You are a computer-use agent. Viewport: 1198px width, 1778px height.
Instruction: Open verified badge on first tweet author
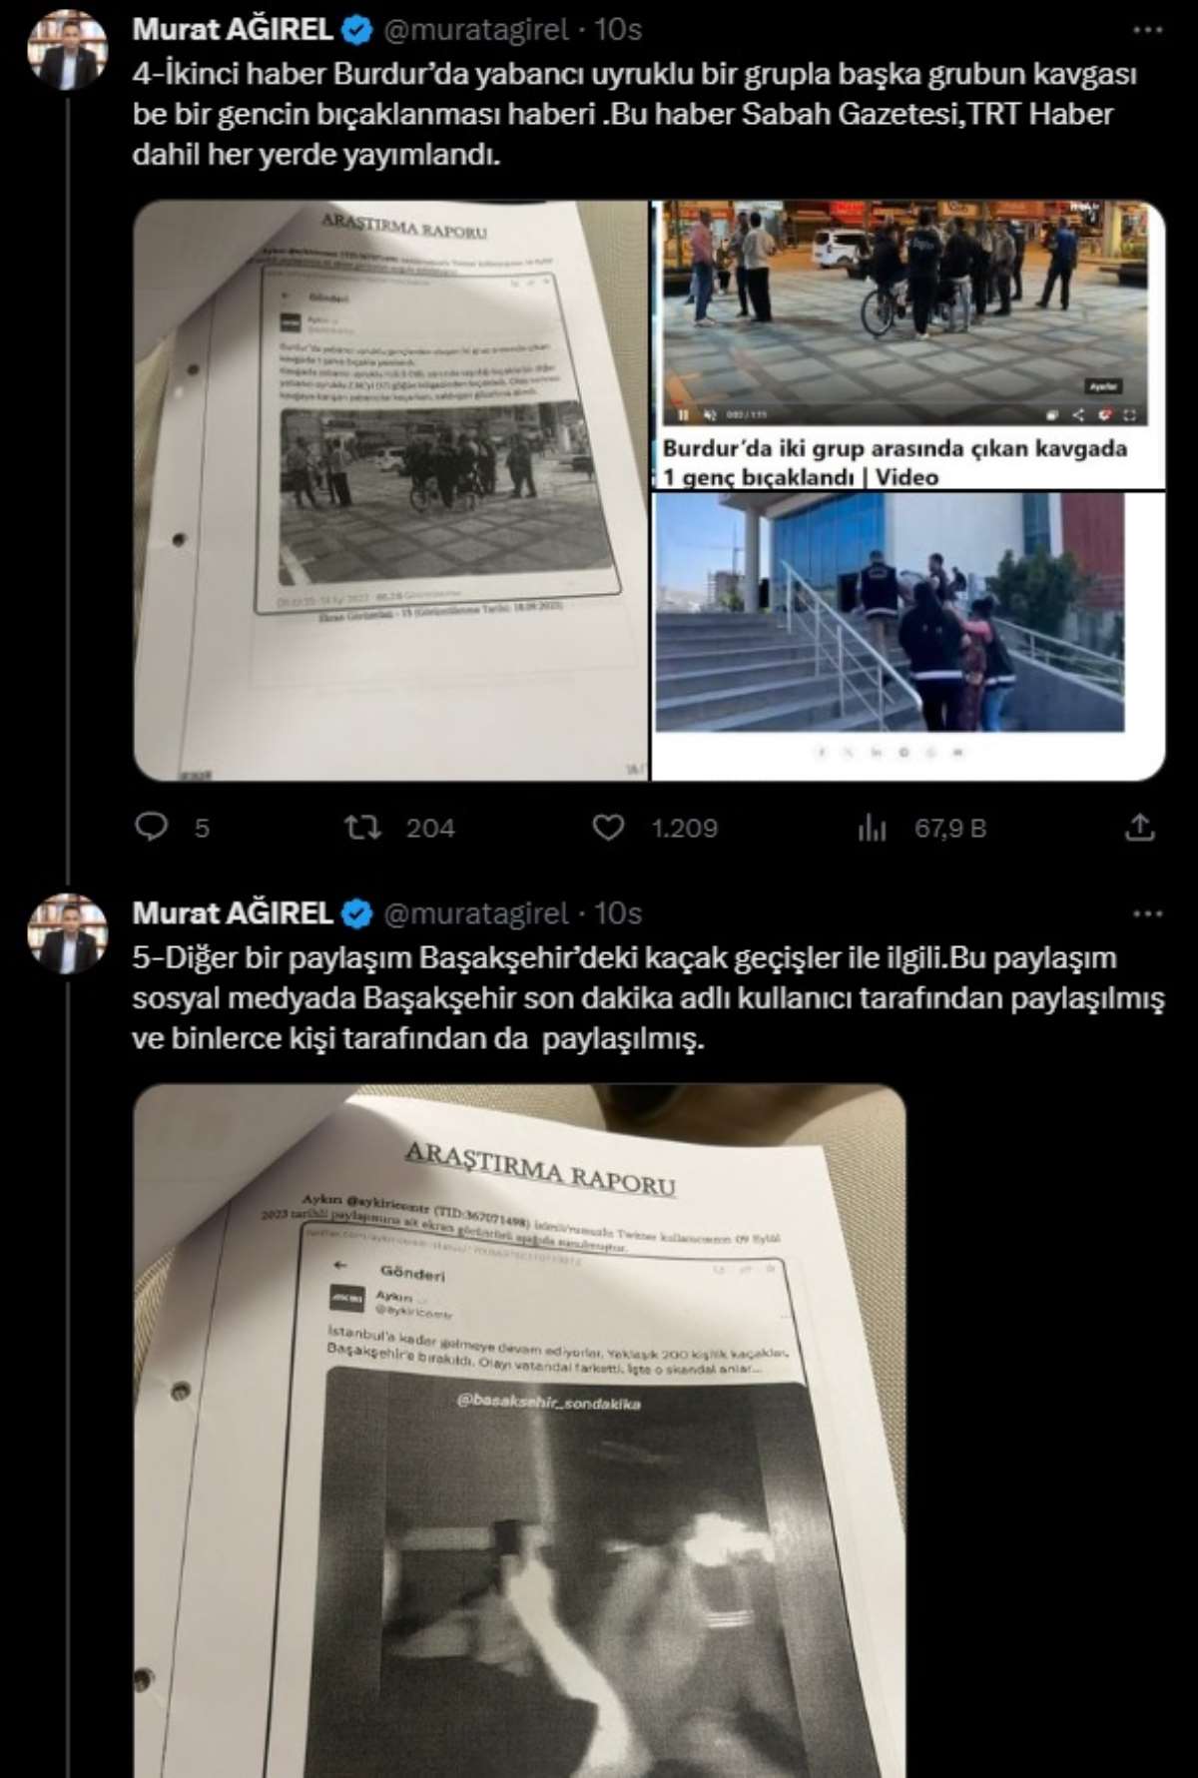pyautogui.click(x=356, y=31)
